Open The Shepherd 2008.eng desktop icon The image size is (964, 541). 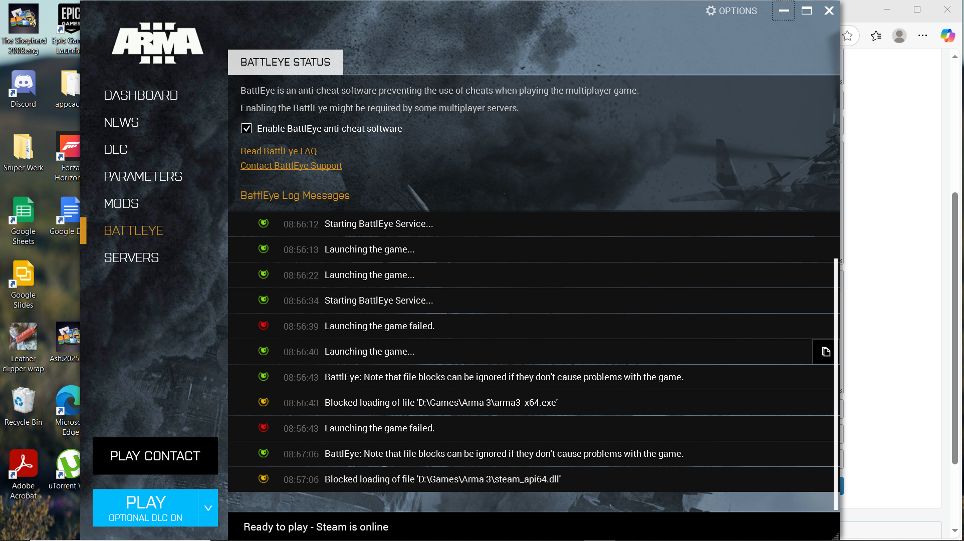pyautogui.click(x=23, y=29)
